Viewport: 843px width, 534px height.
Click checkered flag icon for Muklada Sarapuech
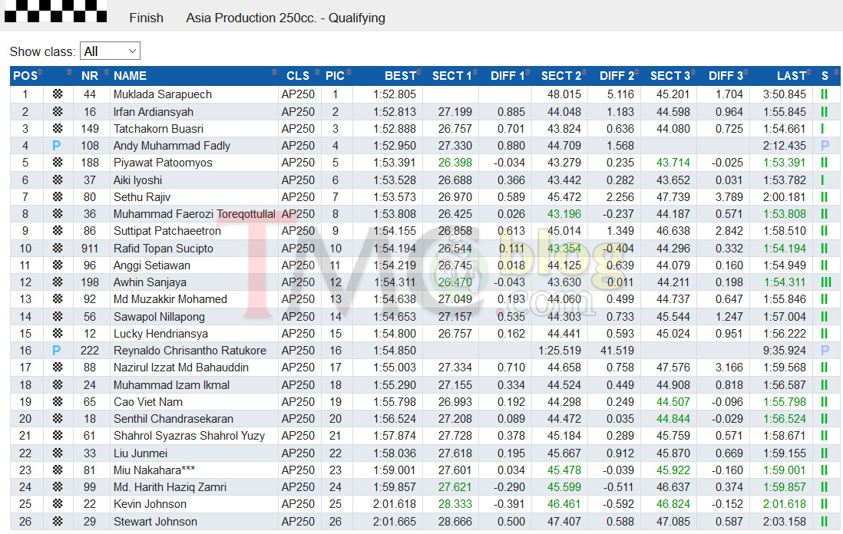click(x=58, y=94)
